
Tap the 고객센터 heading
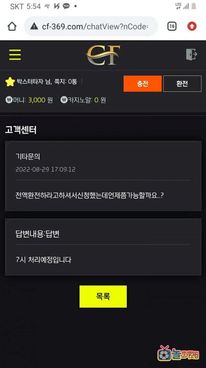pyautogui.click(x=21, y=130)
